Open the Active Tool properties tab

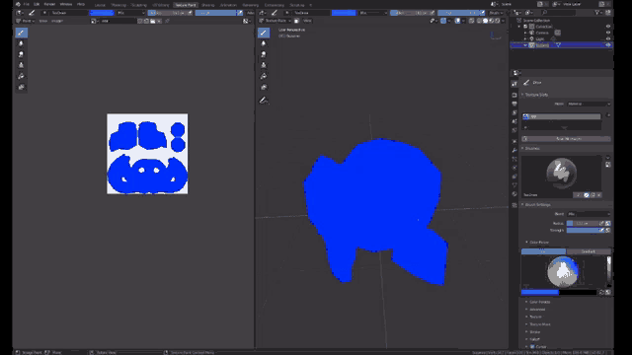point(514,84)
